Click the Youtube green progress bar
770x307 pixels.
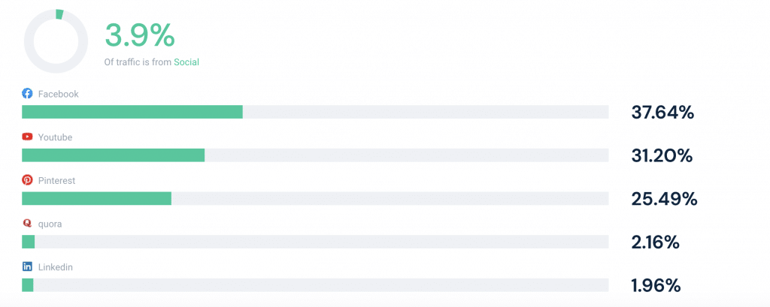coord(114,155)
